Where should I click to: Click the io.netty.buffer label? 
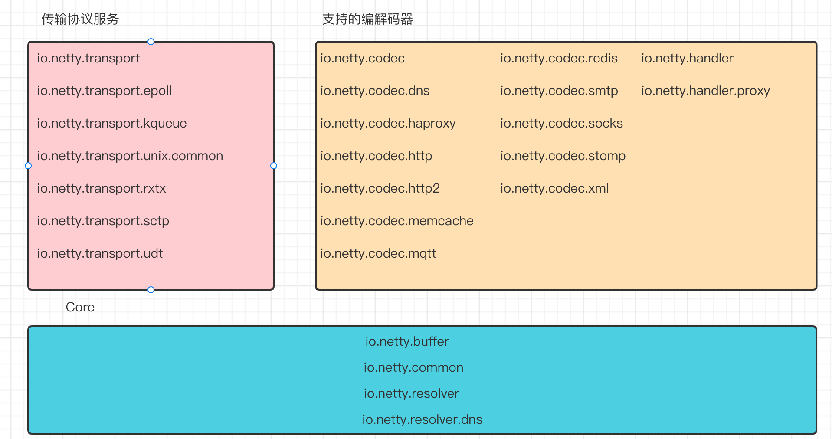[407, 341]
